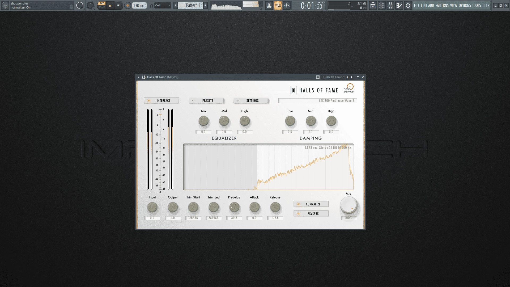The width and height of the screenshot is (510, 287).
Task: Click the Attack knob
Action: [254, 207]
